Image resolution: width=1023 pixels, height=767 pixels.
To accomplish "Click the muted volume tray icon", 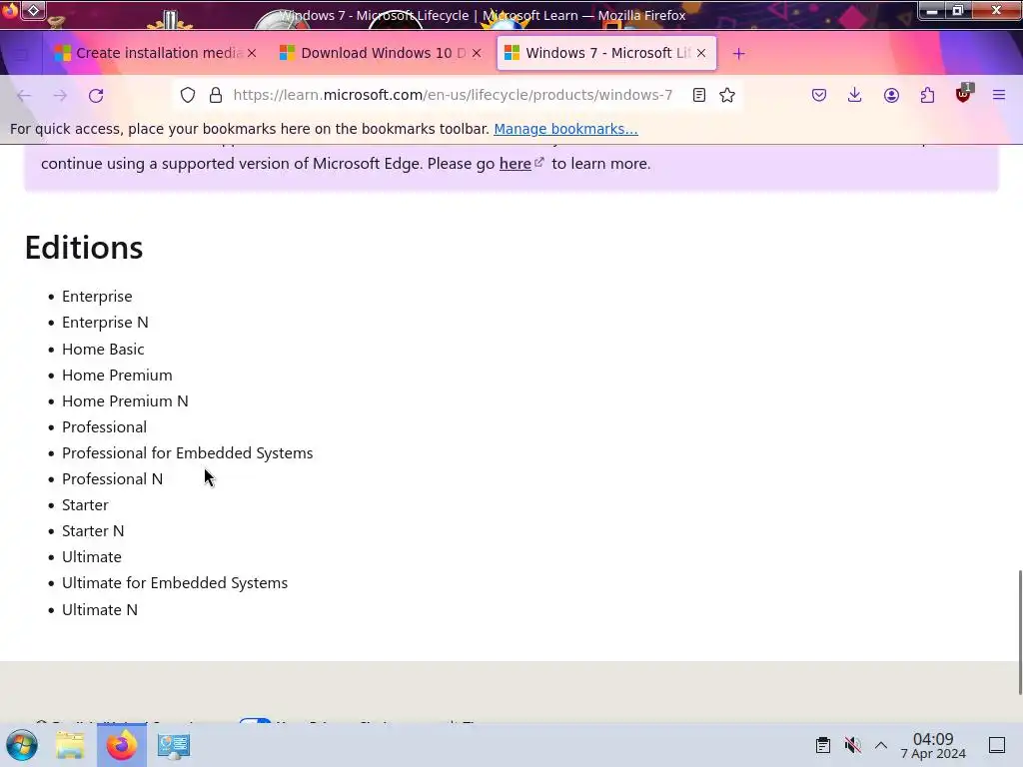I will click(x=852, y=745).
